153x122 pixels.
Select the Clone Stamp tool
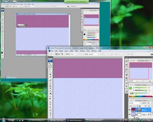pos(50,86)
